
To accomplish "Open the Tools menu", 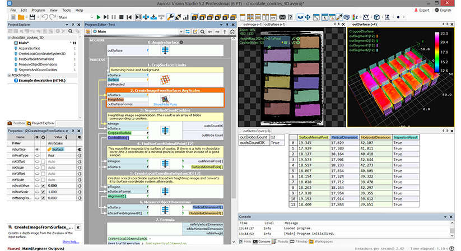I will 67,10.
